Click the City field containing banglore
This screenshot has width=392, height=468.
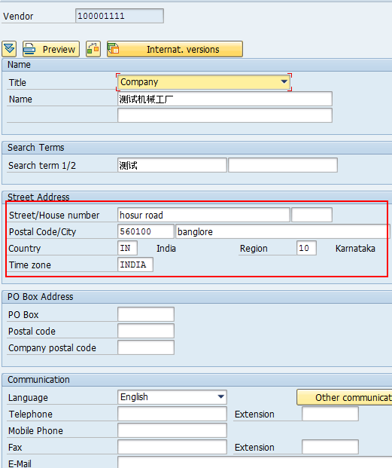(282, 231)
